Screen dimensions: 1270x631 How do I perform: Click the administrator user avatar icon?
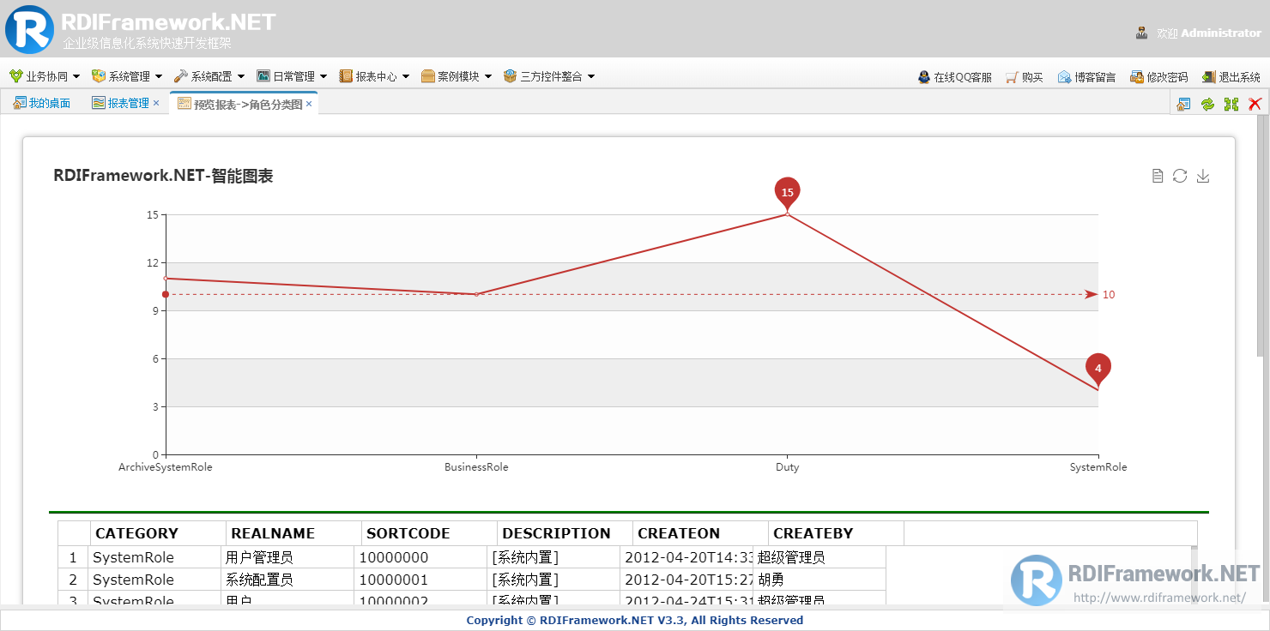(1142, 33)
